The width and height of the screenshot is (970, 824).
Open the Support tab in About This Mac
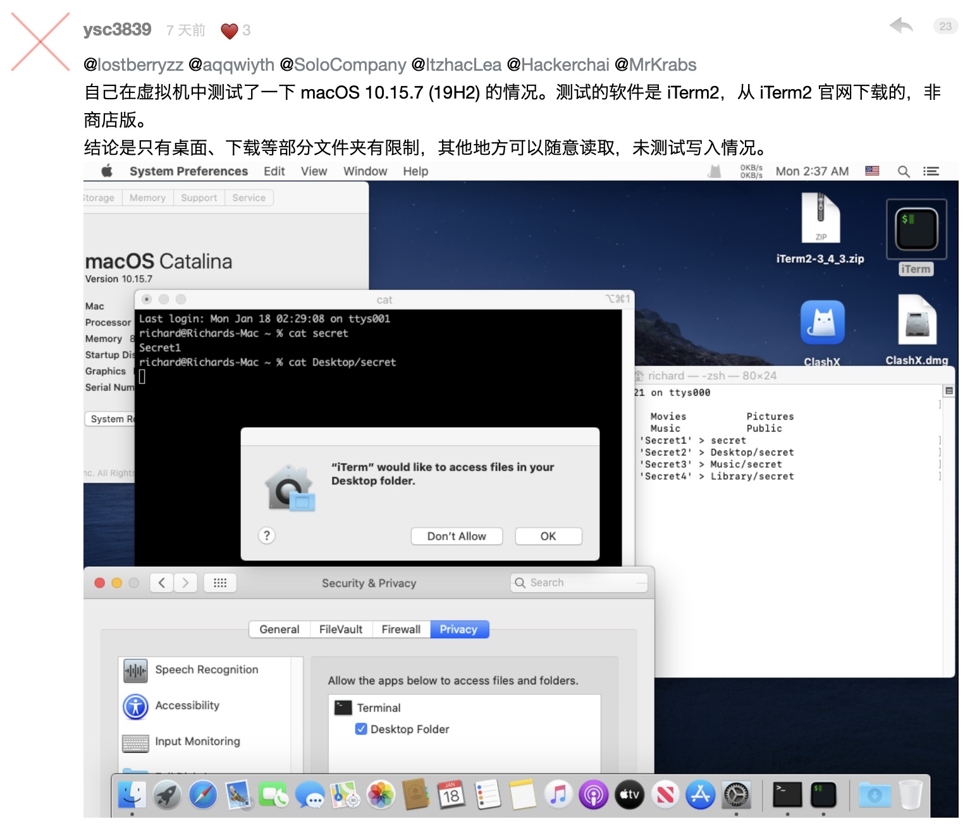click(199, 198)
